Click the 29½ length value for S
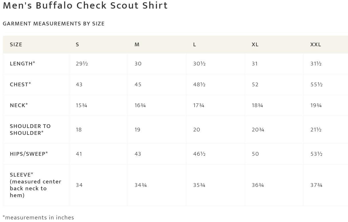 (82, 64)
